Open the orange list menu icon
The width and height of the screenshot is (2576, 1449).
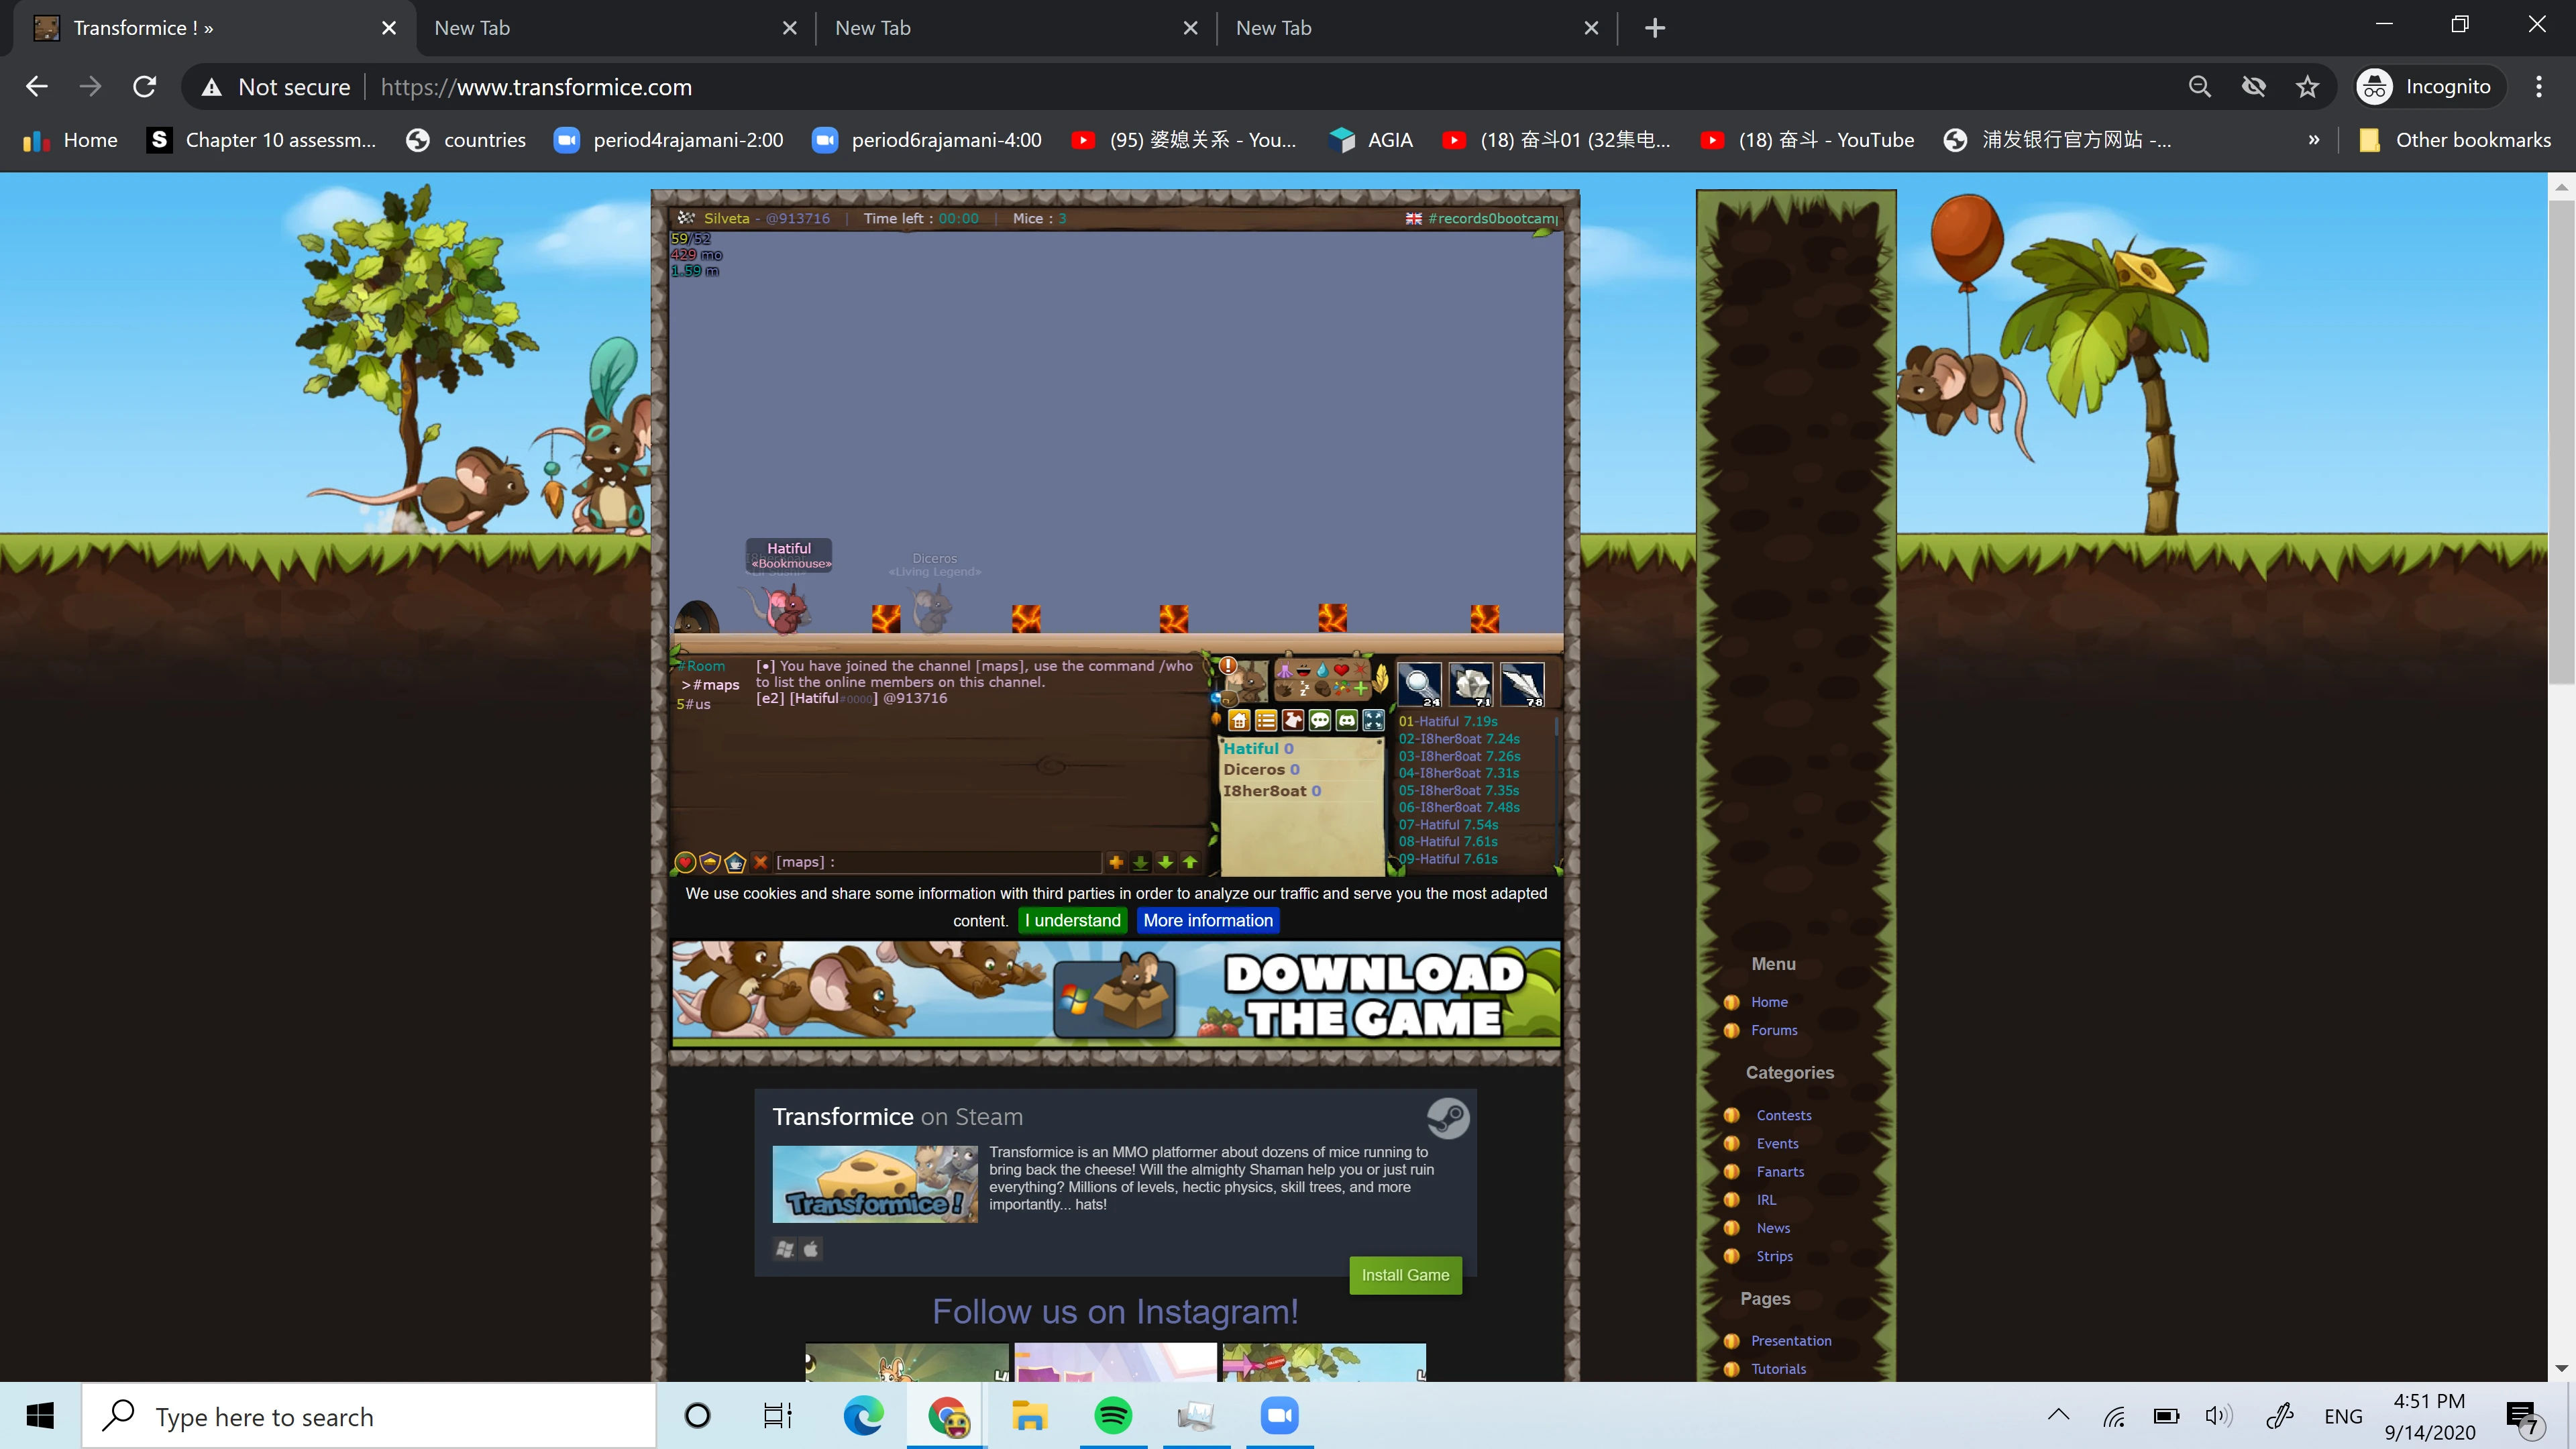pos(1266,720)
